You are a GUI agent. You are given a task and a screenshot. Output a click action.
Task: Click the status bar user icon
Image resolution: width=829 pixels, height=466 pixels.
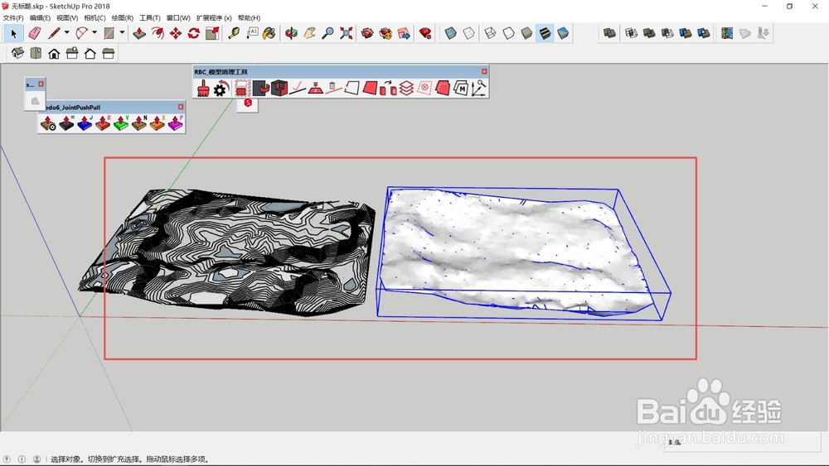point(37,459)
